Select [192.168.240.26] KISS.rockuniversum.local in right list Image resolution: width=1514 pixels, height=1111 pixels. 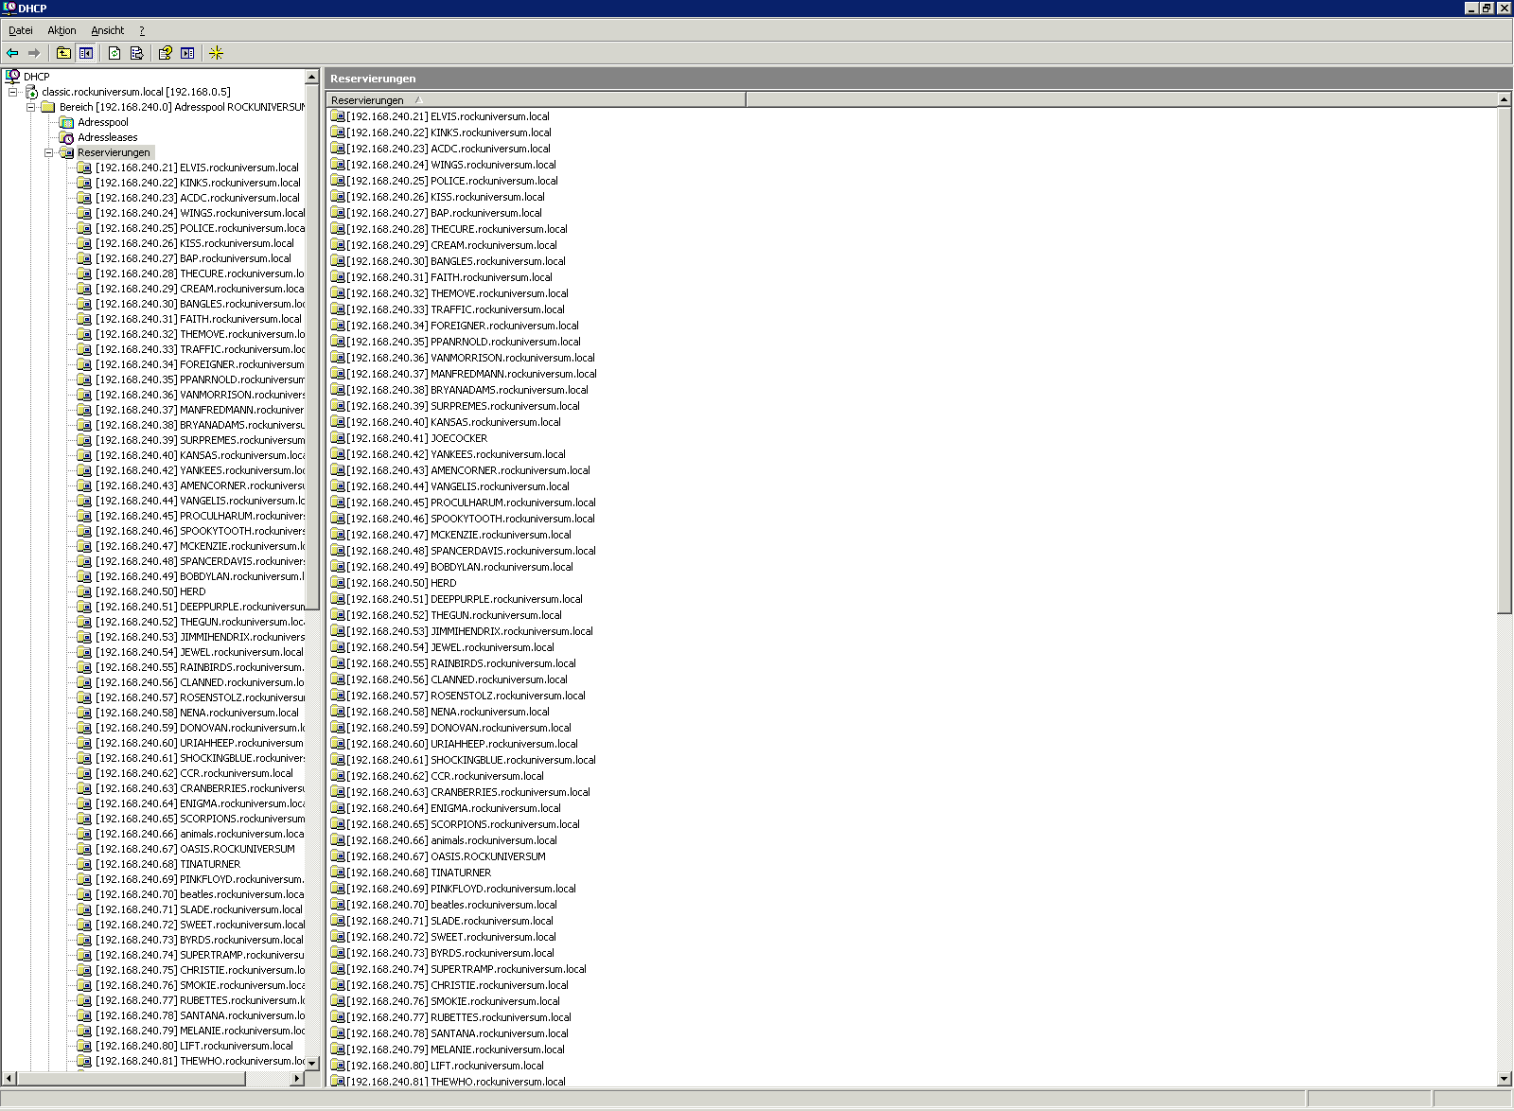pos(445,197)
